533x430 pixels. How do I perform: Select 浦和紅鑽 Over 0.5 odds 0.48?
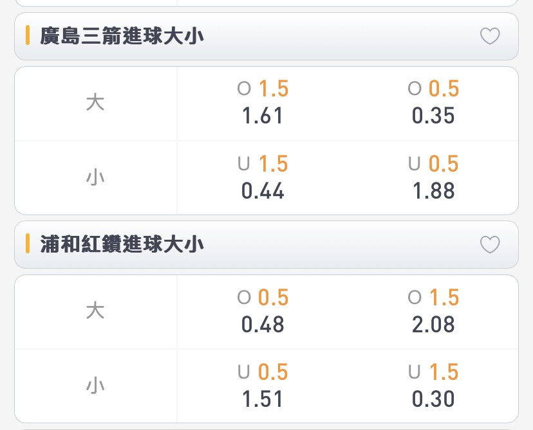[263, 310]
